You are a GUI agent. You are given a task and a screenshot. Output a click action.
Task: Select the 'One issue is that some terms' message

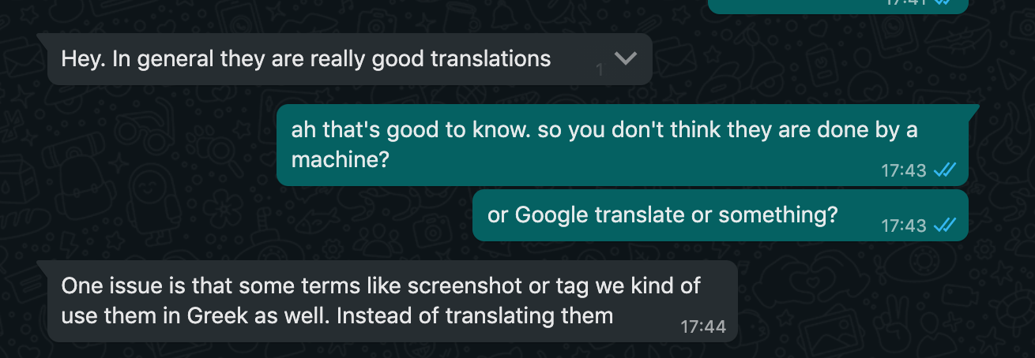(393, 301)
